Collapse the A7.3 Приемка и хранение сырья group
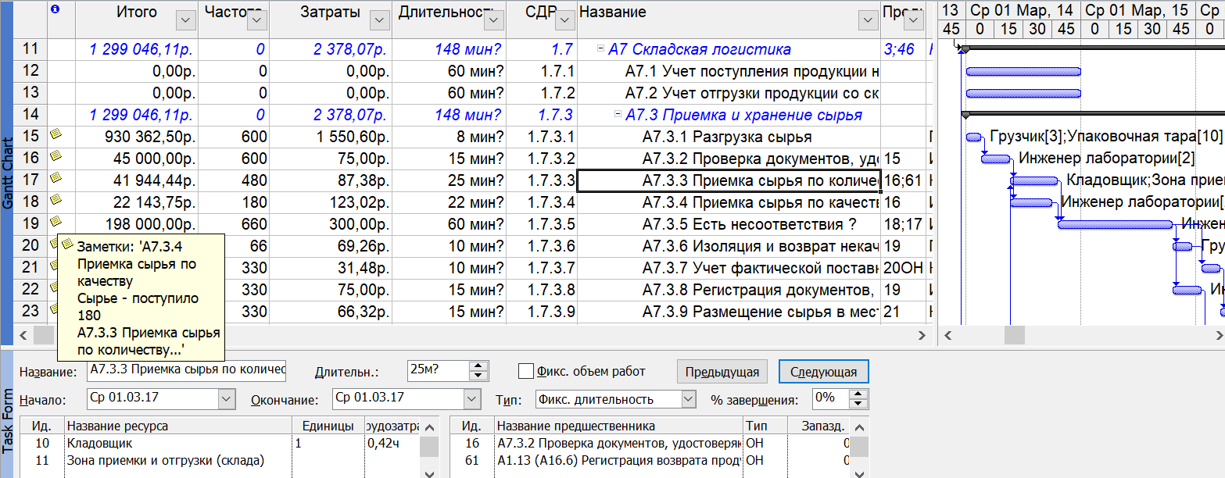 click(x=618, y=115)
